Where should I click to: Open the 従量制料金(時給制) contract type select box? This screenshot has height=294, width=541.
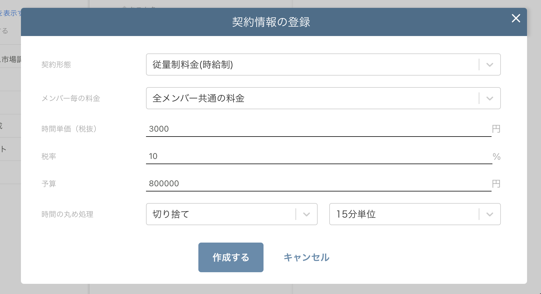311,65
